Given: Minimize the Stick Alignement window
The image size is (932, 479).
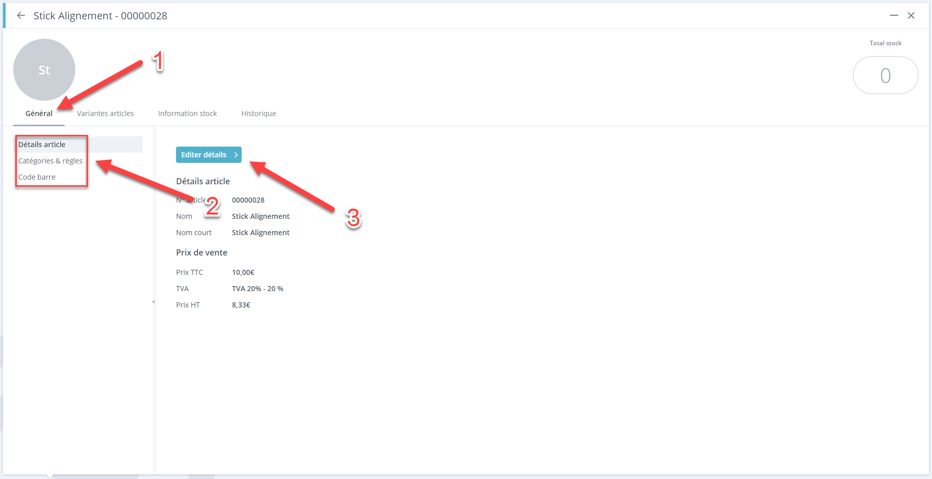Looking at the screenshot, I should click(x=894, y=16).
